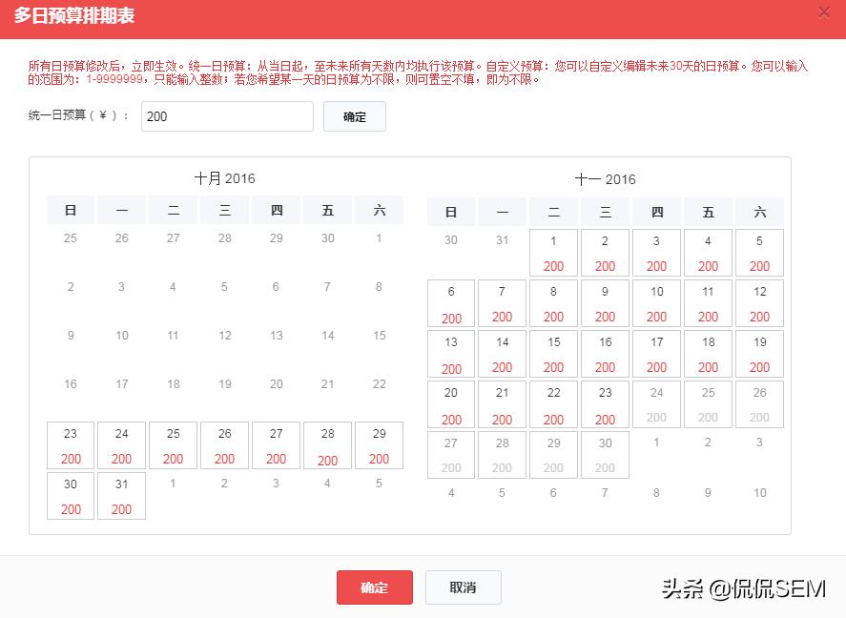This screenshot has width=846, height=618.
Task: Click the November 5 budget cell
Action: click(x=759, y=252)
